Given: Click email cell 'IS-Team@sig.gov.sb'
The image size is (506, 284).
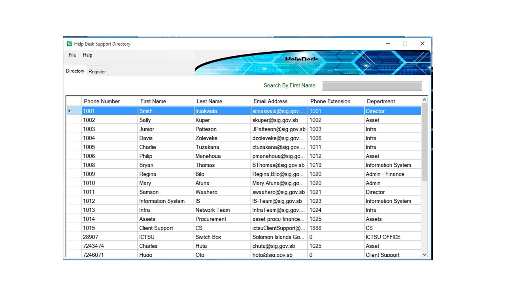Looking at the screenshot, I should (279, 201).
